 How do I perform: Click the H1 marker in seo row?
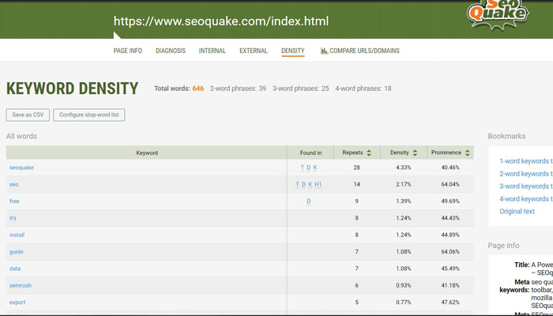(318, 184)
